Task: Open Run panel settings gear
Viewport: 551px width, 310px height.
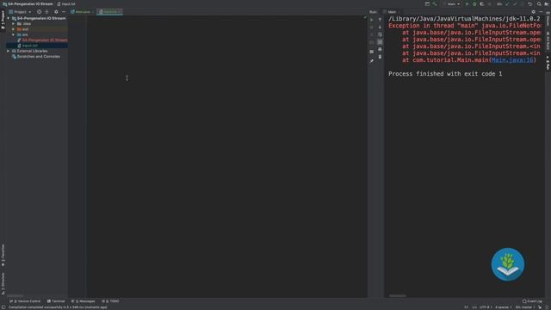Action: click(x=534, y=11)
